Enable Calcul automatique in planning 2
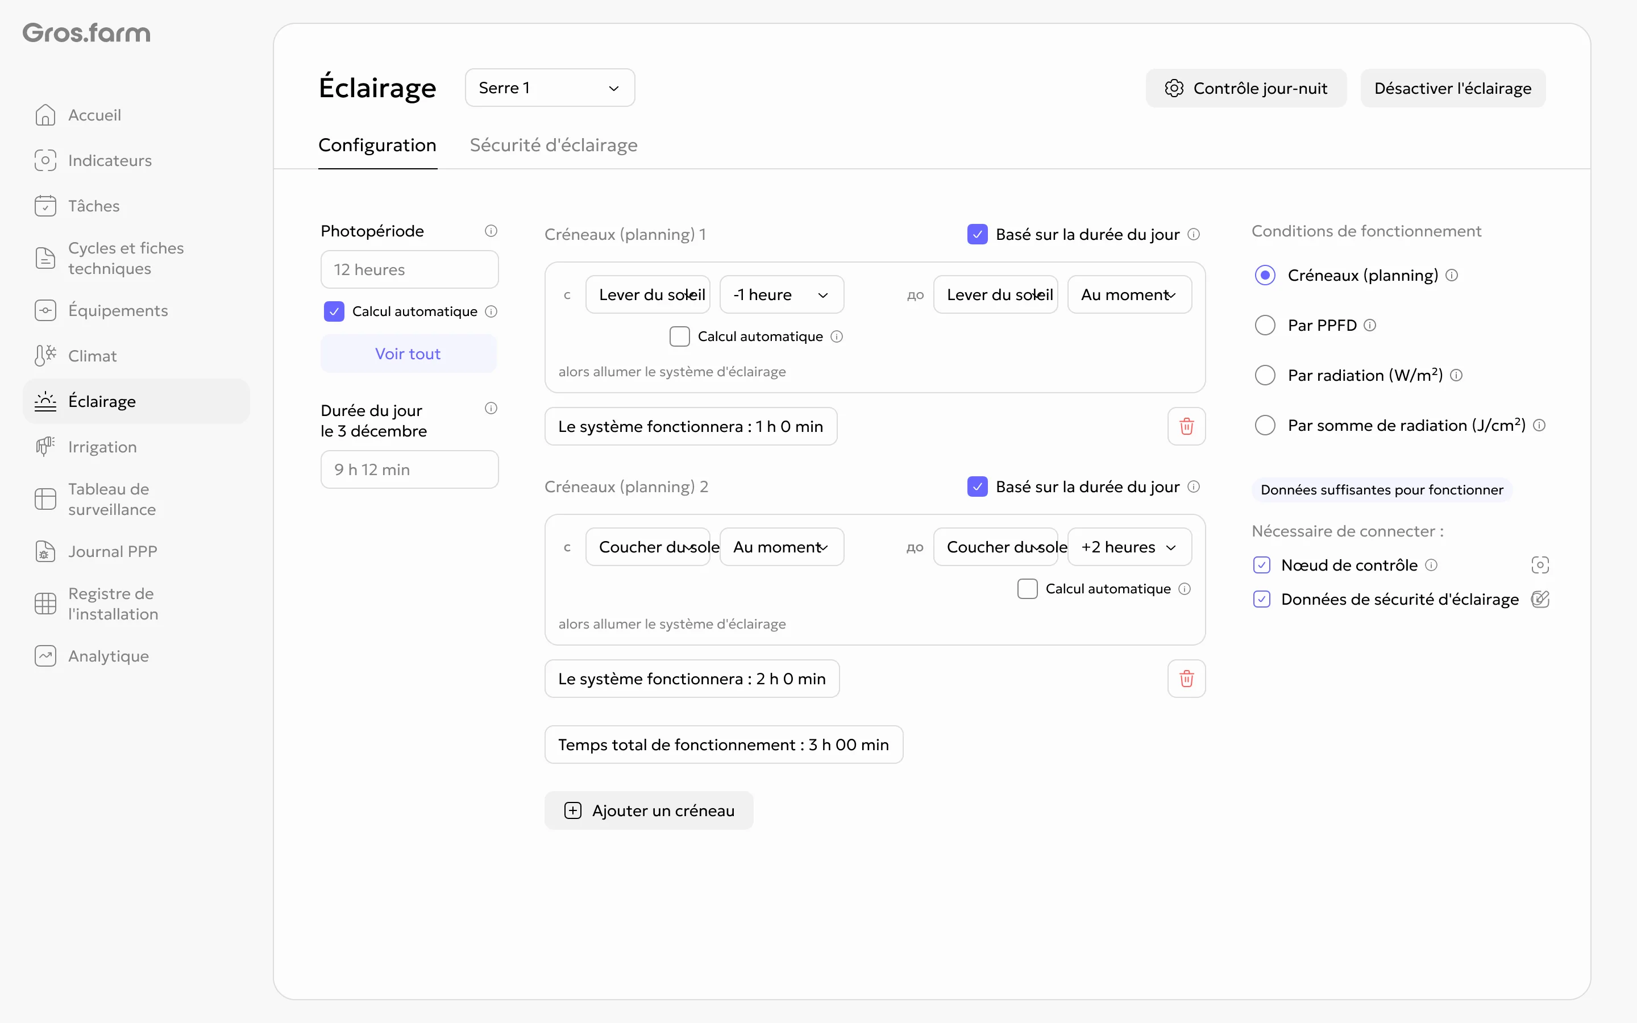 pyautogui.click(x=1028, y=589)
